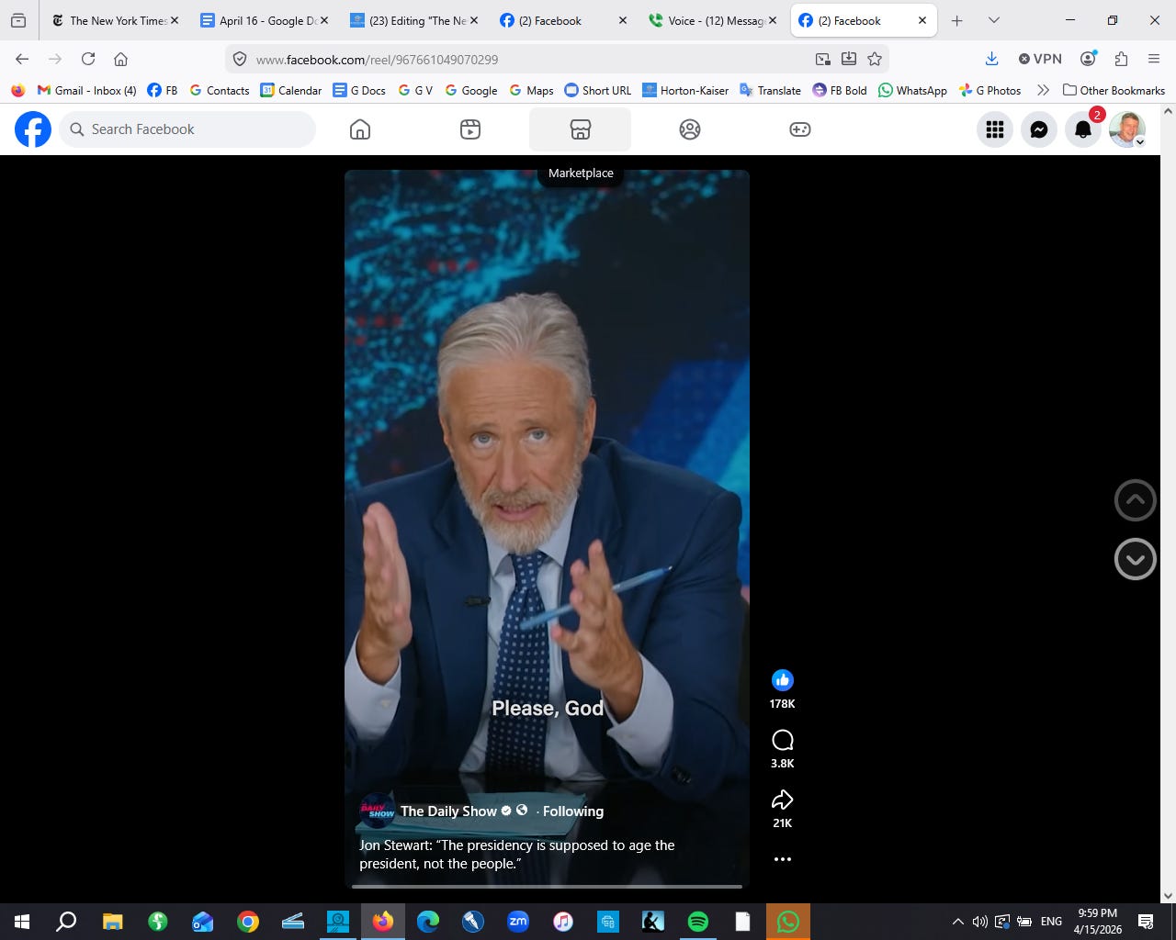Open the list all tabs dropdown
Screen dimensions: 1176x940
click(993, 20)
